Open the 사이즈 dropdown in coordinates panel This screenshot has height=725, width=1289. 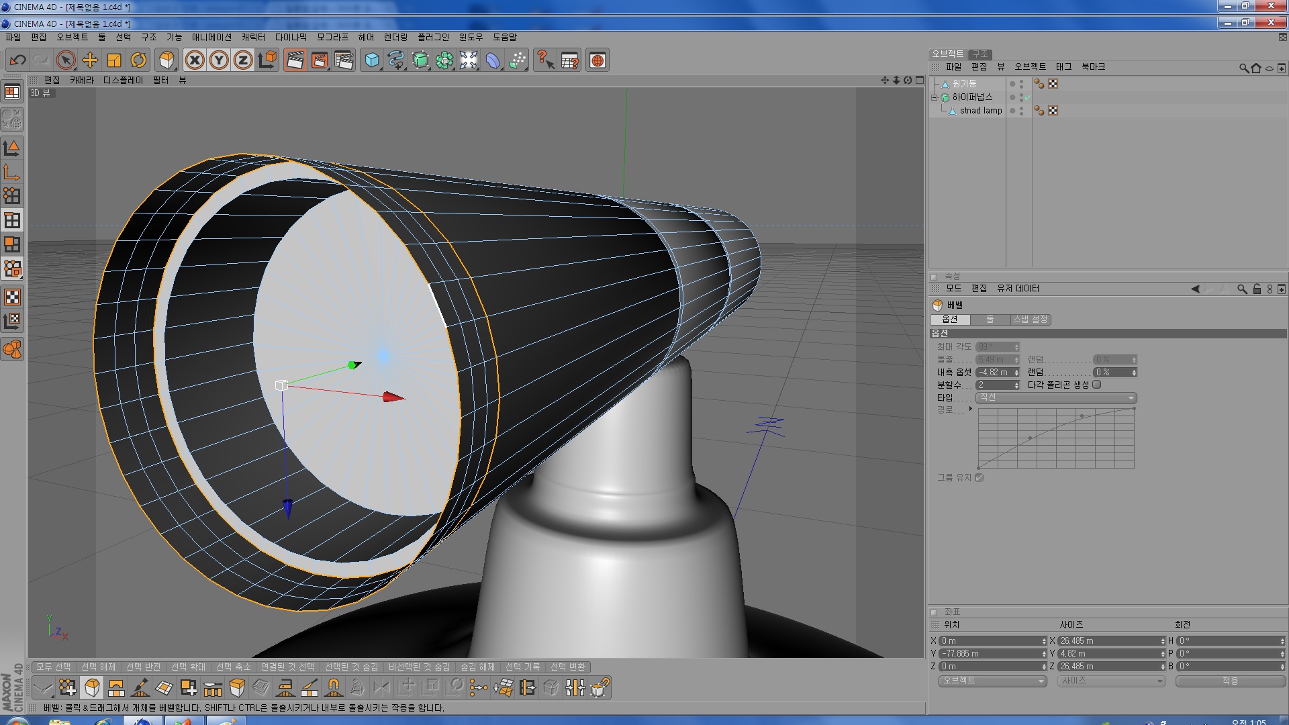tap(1111, 681)
